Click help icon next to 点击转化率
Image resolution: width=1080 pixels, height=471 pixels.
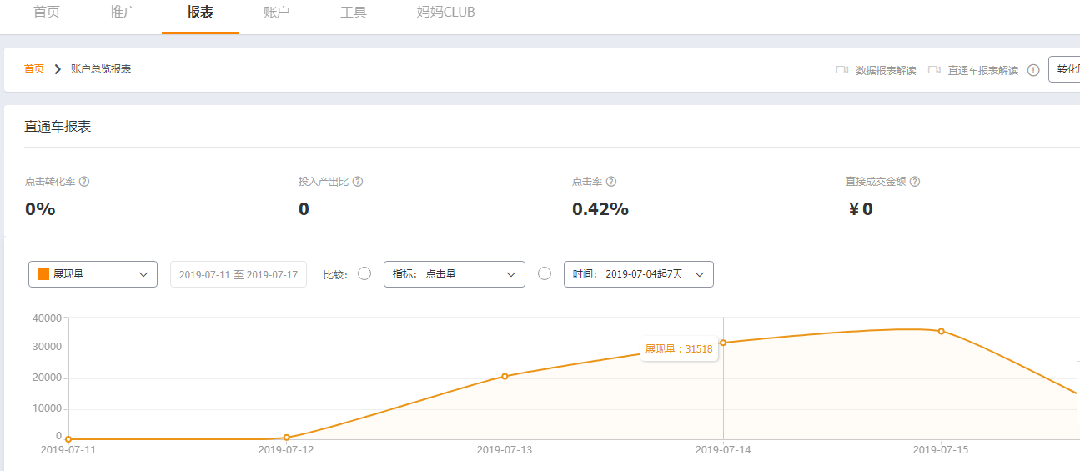[84, 182]
